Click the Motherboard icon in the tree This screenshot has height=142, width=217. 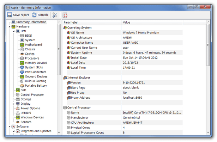click(x=22, y=45)
